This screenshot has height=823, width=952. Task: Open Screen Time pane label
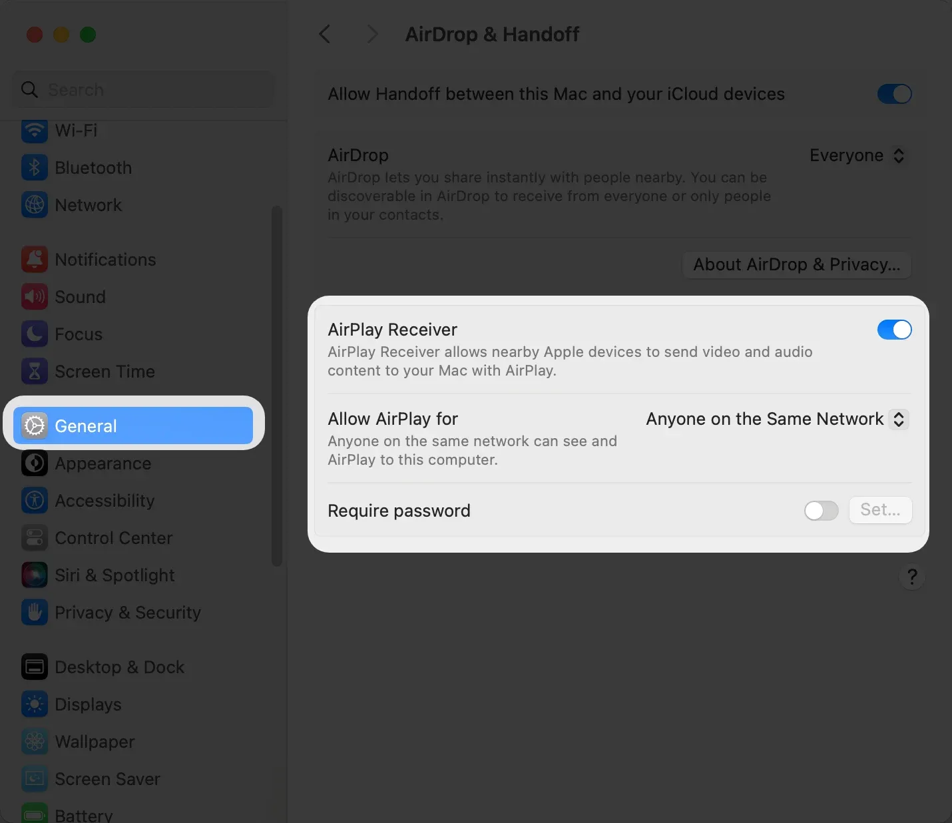(105, 372)
